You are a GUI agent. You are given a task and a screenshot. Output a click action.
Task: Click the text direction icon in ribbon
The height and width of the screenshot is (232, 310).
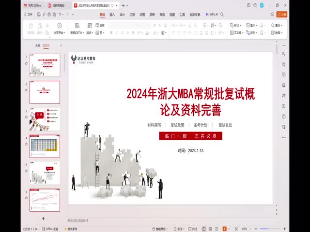[x=213, y=26]
